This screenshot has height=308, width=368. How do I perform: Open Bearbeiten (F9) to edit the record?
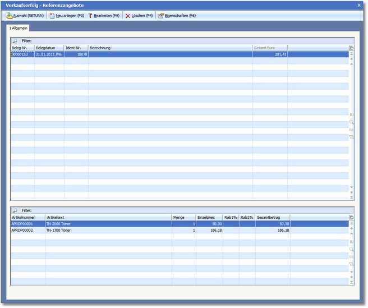pos(104,16)
